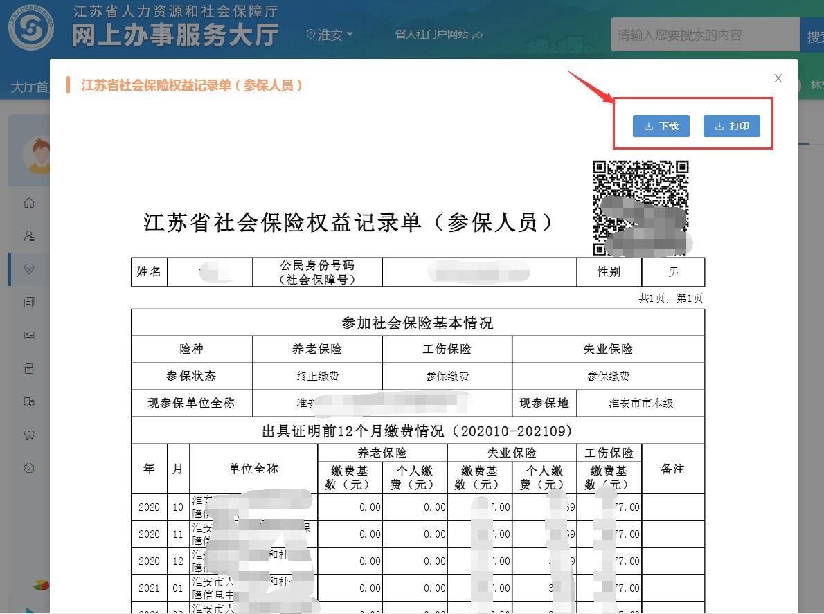Image resolution: width=824 pixels, height=614 pixels.
Task: Click the 打印 (print) button
Action: (x=731, y=126)
